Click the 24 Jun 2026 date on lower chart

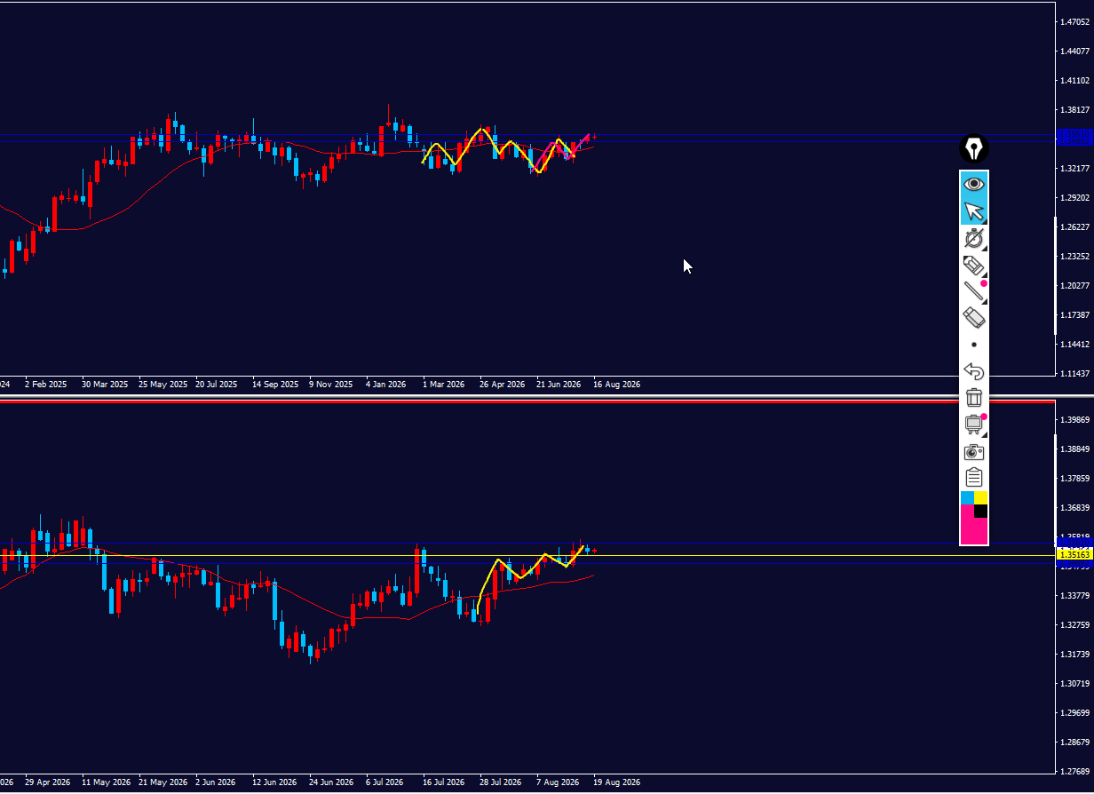(332, 782)
